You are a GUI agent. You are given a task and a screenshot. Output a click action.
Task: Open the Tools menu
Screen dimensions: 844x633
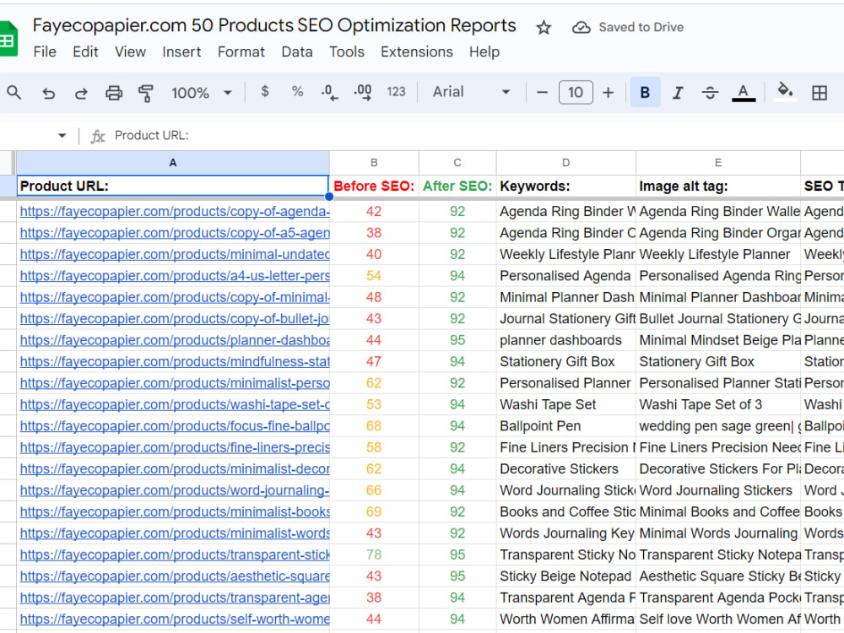pos(347,51)
